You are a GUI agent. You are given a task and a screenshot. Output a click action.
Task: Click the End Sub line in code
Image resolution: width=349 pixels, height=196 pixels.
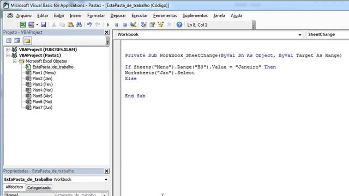point(135,96)
